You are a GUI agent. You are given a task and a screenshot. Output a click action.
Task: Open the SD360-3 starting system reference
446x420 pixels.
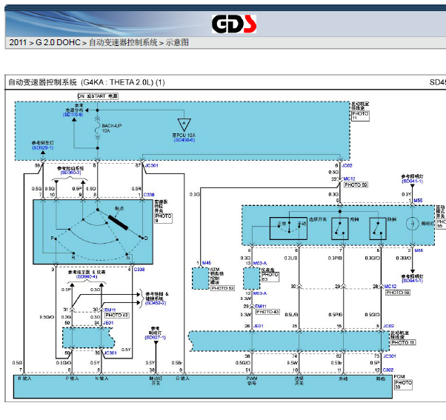(70, 173)
